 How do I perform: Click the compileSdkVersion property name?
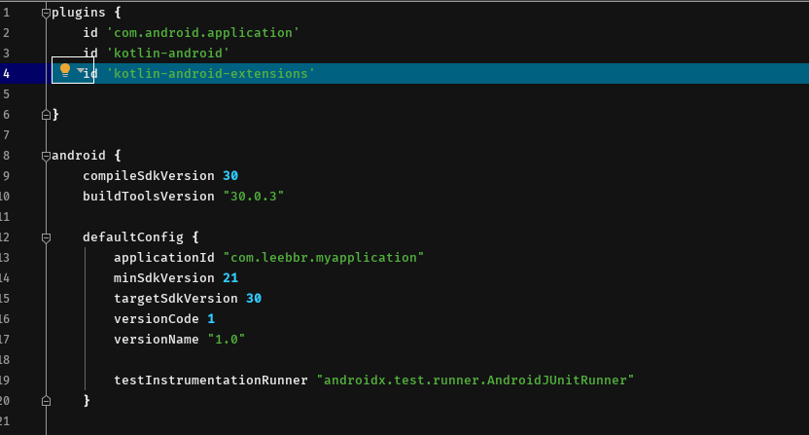[x=149, y=175]
